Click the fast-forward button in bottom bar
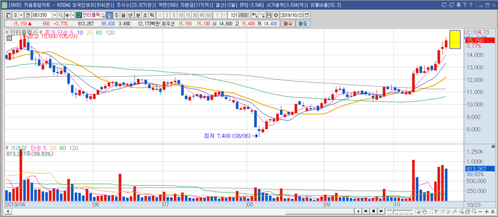This screenshot has height=217, width=498. 381,211
